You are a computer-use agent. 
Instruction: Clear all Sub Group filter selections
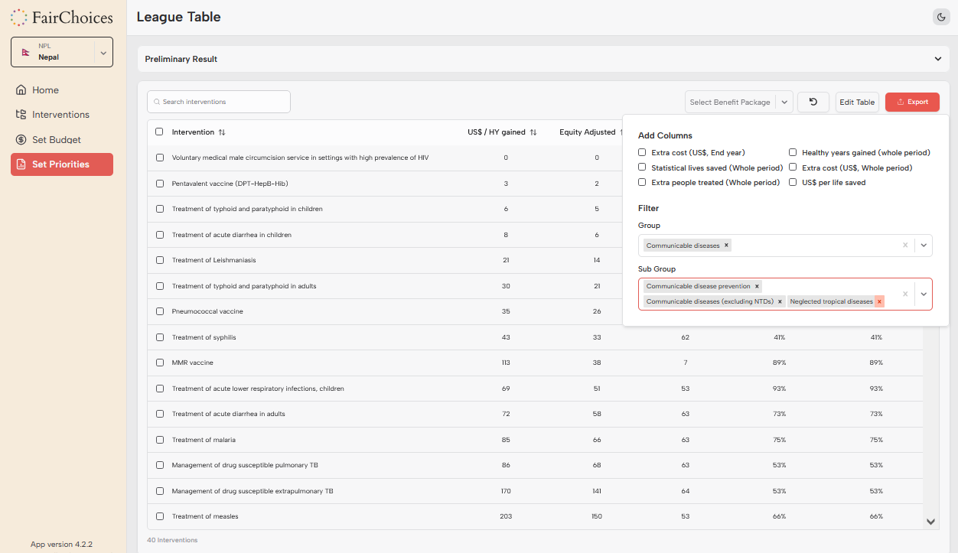(905, 294)
